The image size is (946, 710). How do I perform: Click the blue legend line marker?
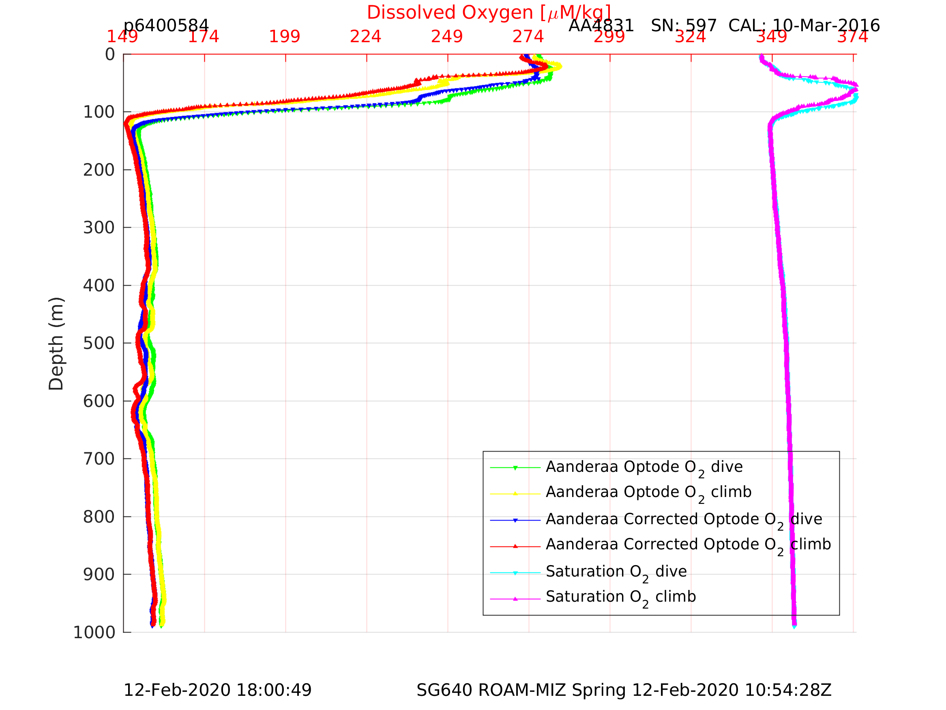[x=515, y=521]
